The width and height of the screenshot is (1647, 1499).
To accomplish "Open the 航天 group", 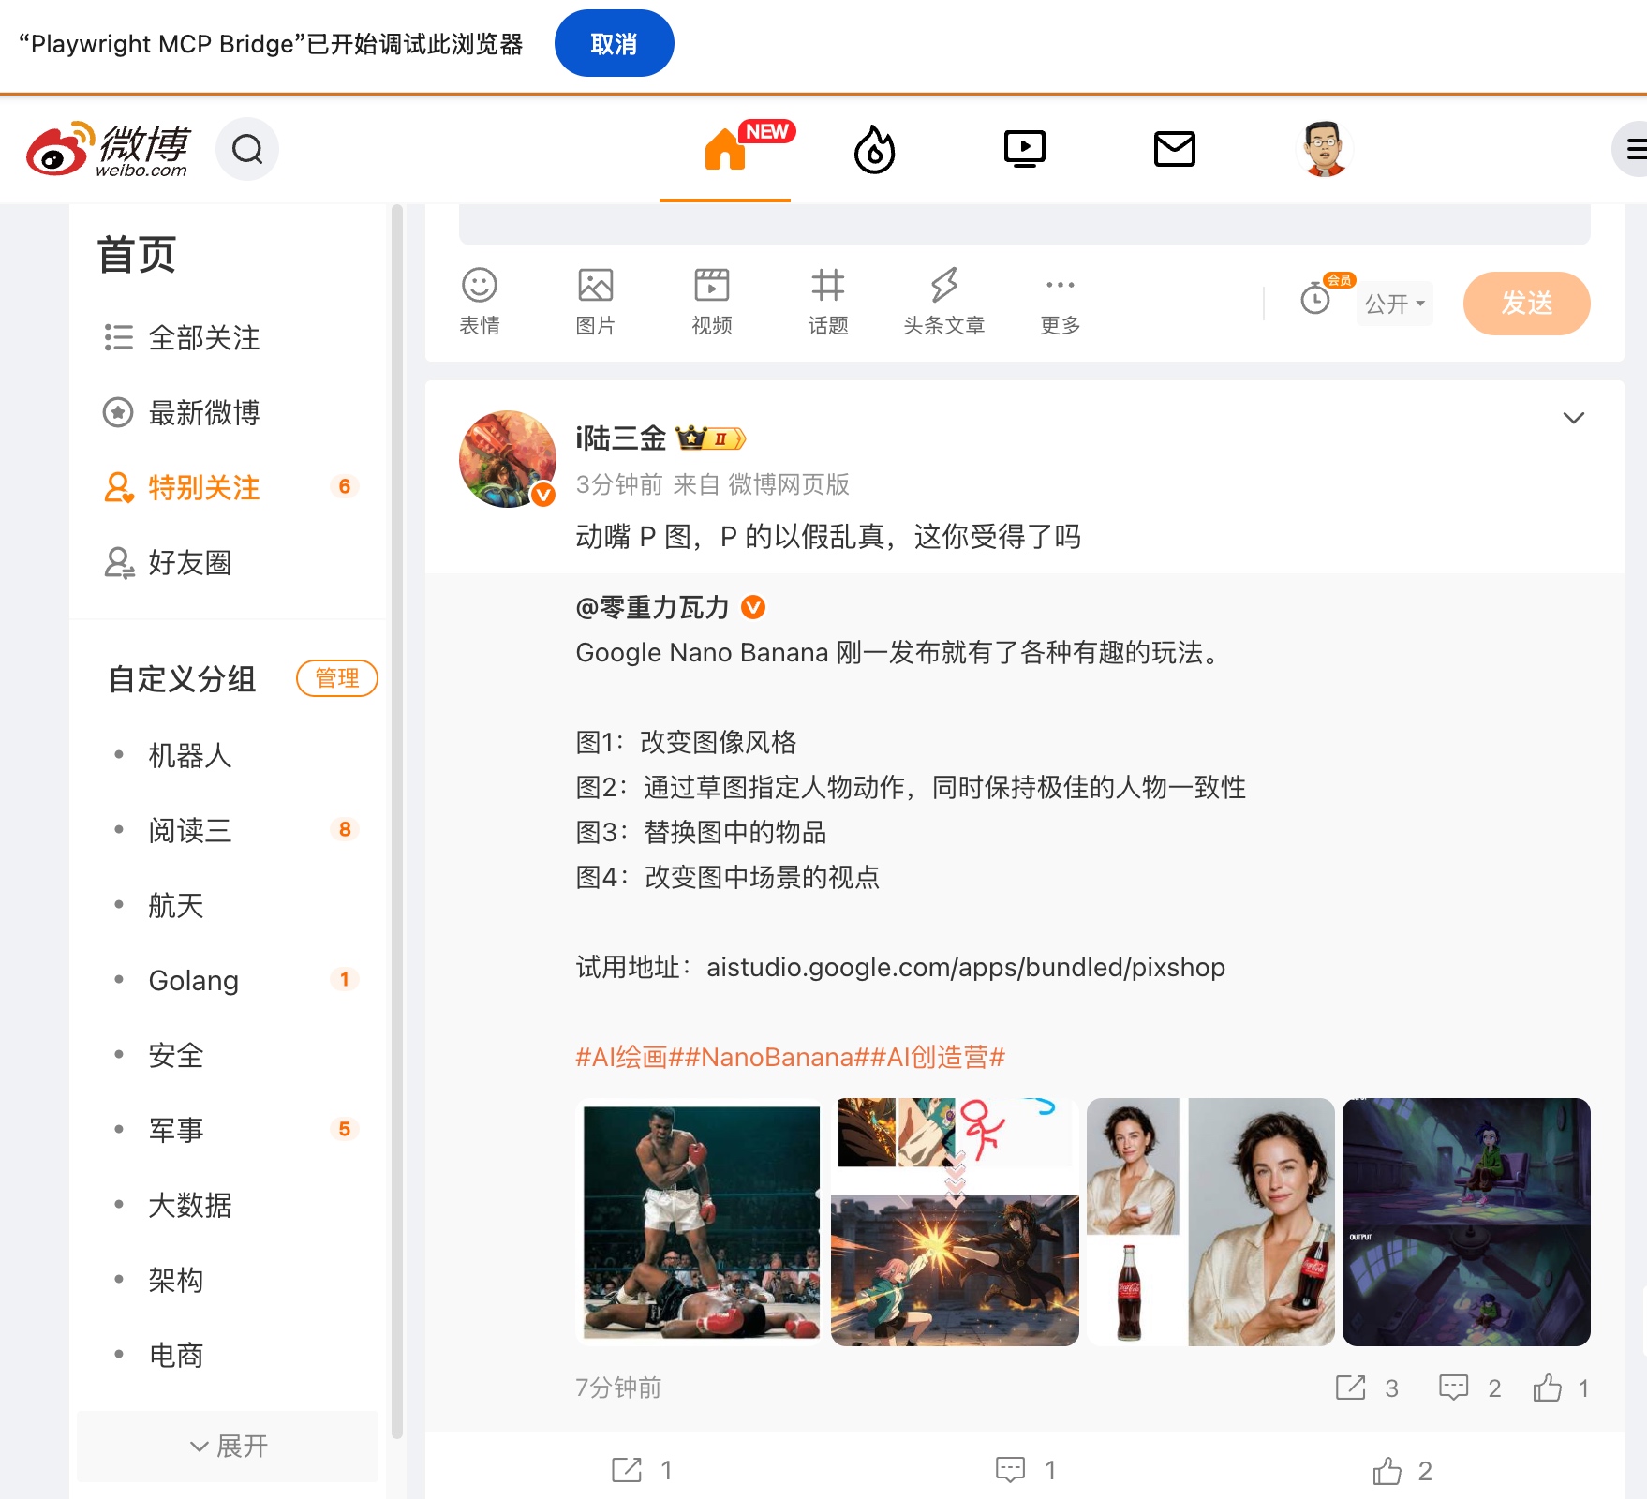I will (x=229, y=905).
